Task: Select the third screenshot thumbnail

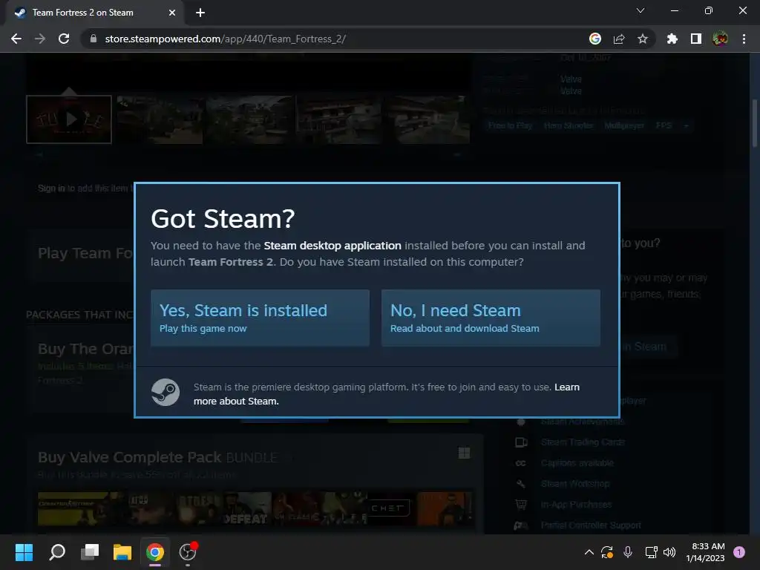Action: click(249, 119)
